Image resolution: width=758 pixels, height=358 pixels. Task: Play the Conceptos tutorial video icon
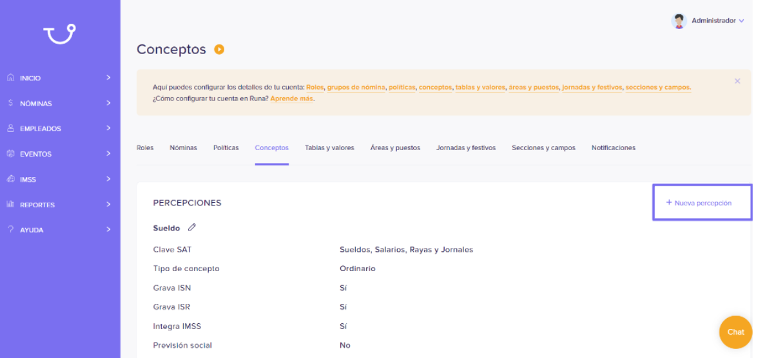[219, 50]
